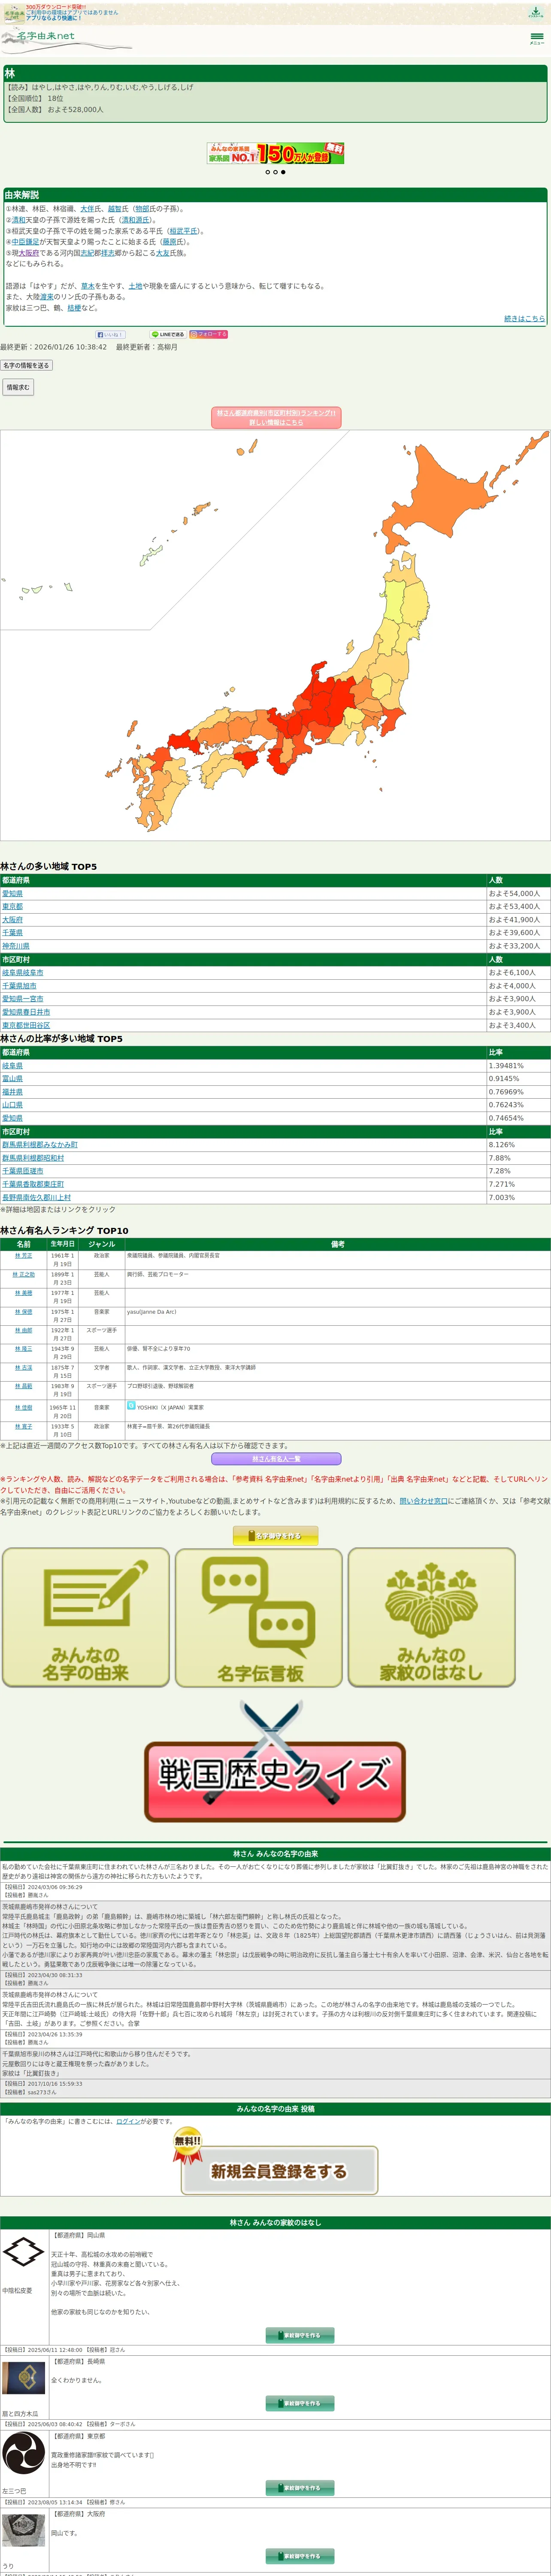The width and height of the screenshot is (551, 2576).
Task: Open 東京都 in the prefecture table
Action: (12, 907)
